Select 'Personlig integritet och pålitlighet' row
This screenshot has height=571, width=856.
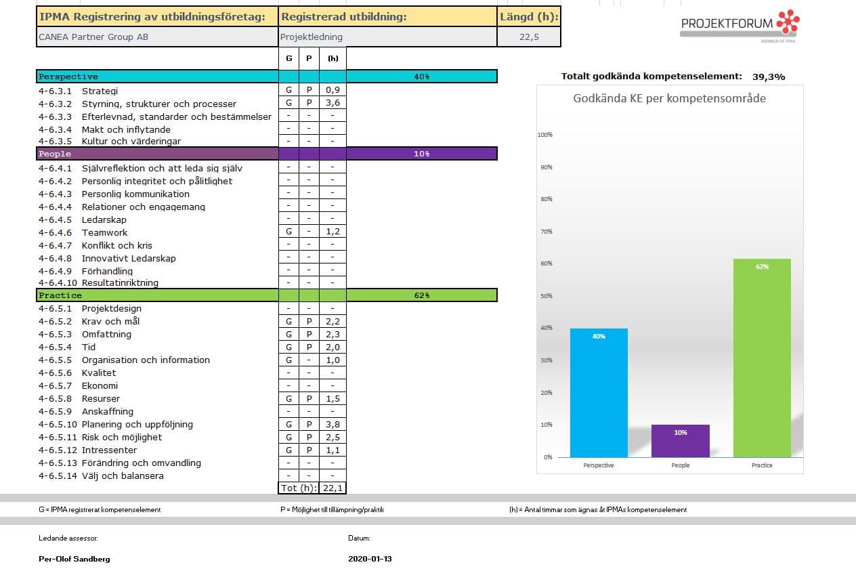[x=157, y=181]
